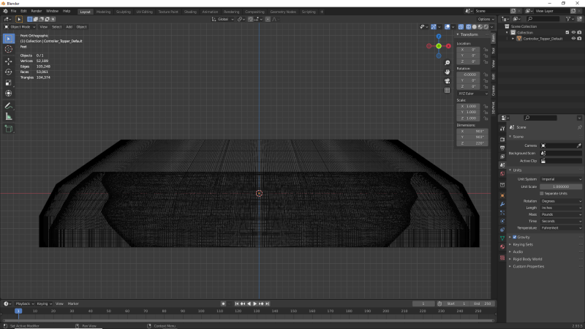The width and height of the screenshot is (585, 329).
Task: Select the Move tool in the left toolbar
Action: click(x=8, y=61)
